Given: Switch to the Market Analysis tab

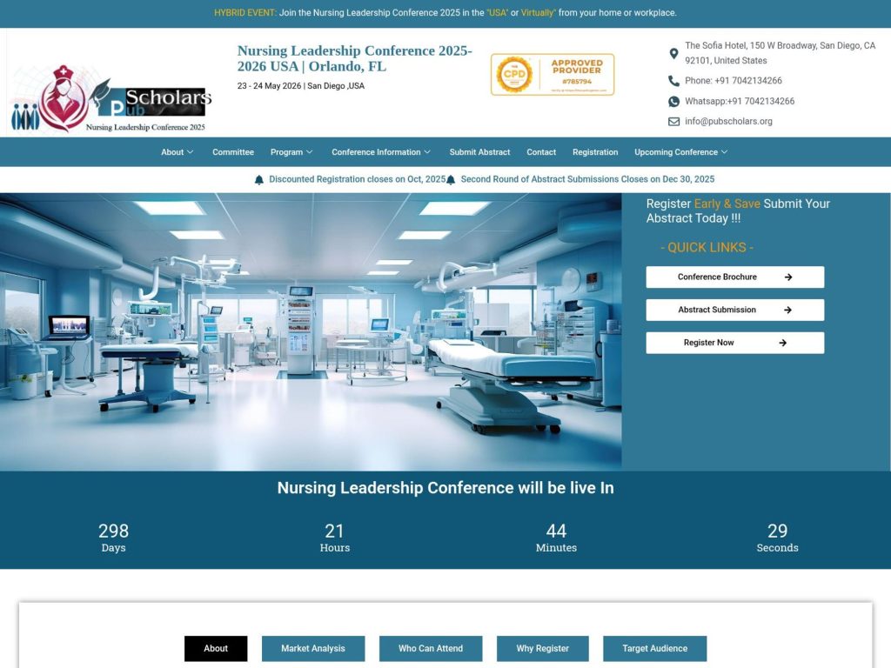Looking at the screenshot, I should coord(313,648).
